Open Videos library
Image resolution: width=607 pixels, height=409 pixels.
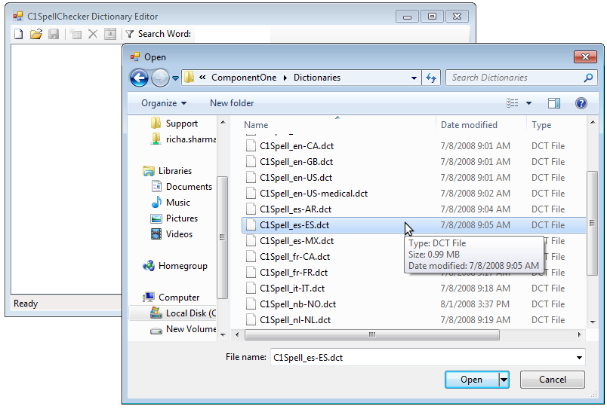click(x=171, y=234)
